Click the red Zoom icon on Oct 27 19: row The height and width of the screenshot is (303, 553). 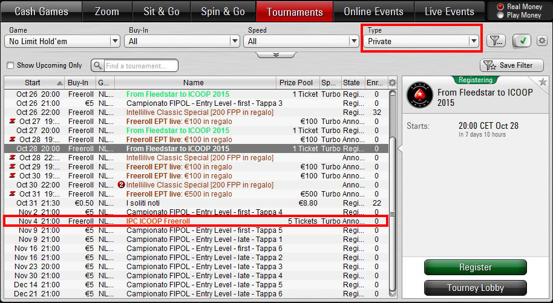(13, 122)
